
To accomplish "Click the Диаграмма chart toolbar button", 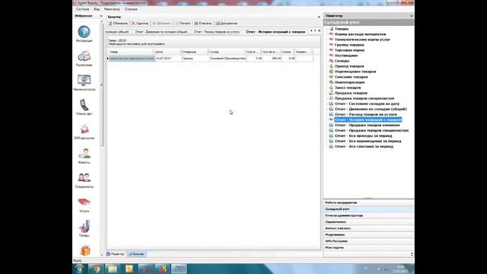I will [x=227, y=24].
